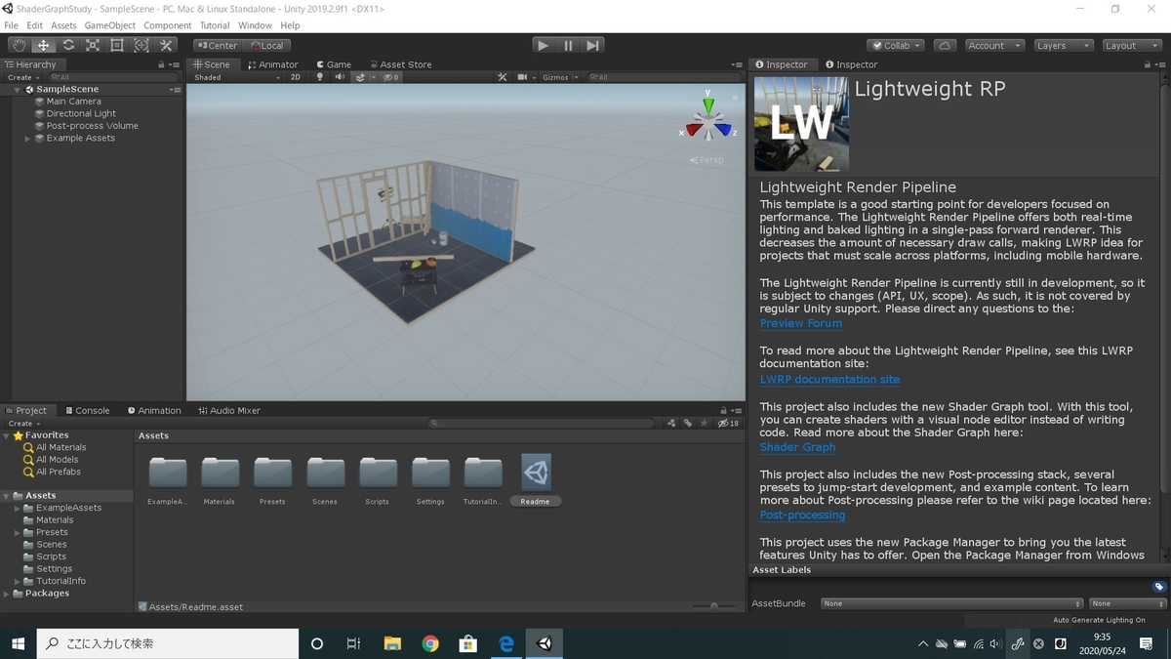Select the Scale tool
Screen dimensions: 1171x659
pos(93,45)
